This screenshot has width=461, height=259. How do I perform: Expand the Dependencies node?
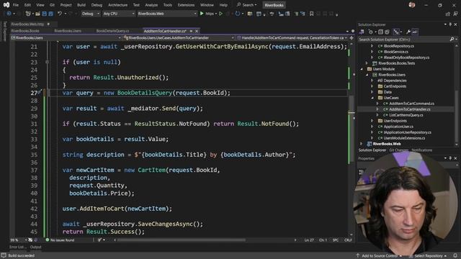click(373, 81)
